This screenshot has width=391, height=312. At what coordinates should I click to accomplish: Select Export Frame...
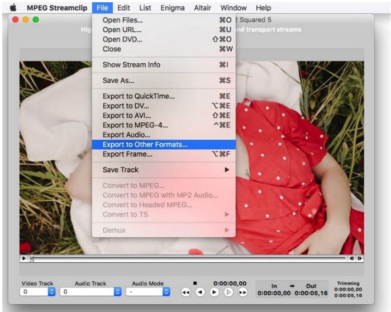pos(164,154)
